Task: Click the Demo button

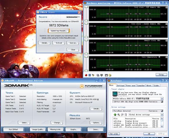Action: (x=96, y=129)
